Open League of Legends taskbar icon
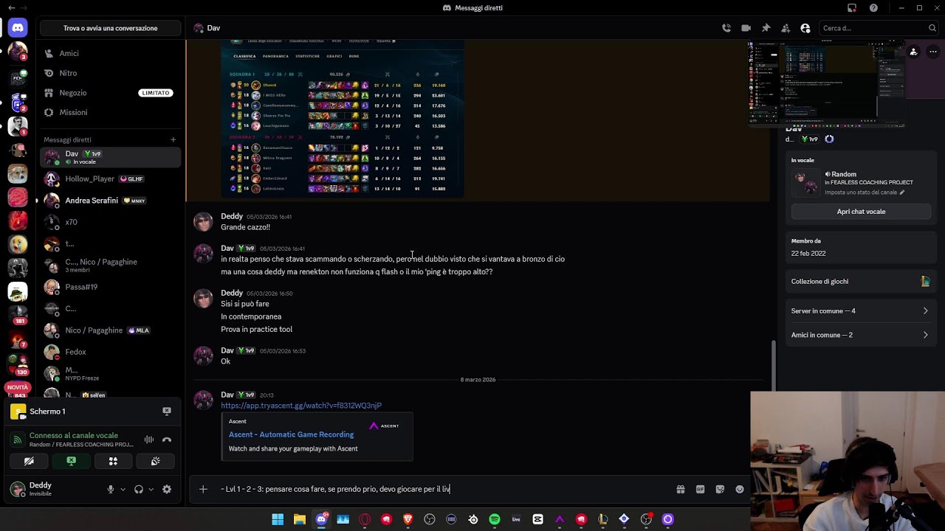 603,519
